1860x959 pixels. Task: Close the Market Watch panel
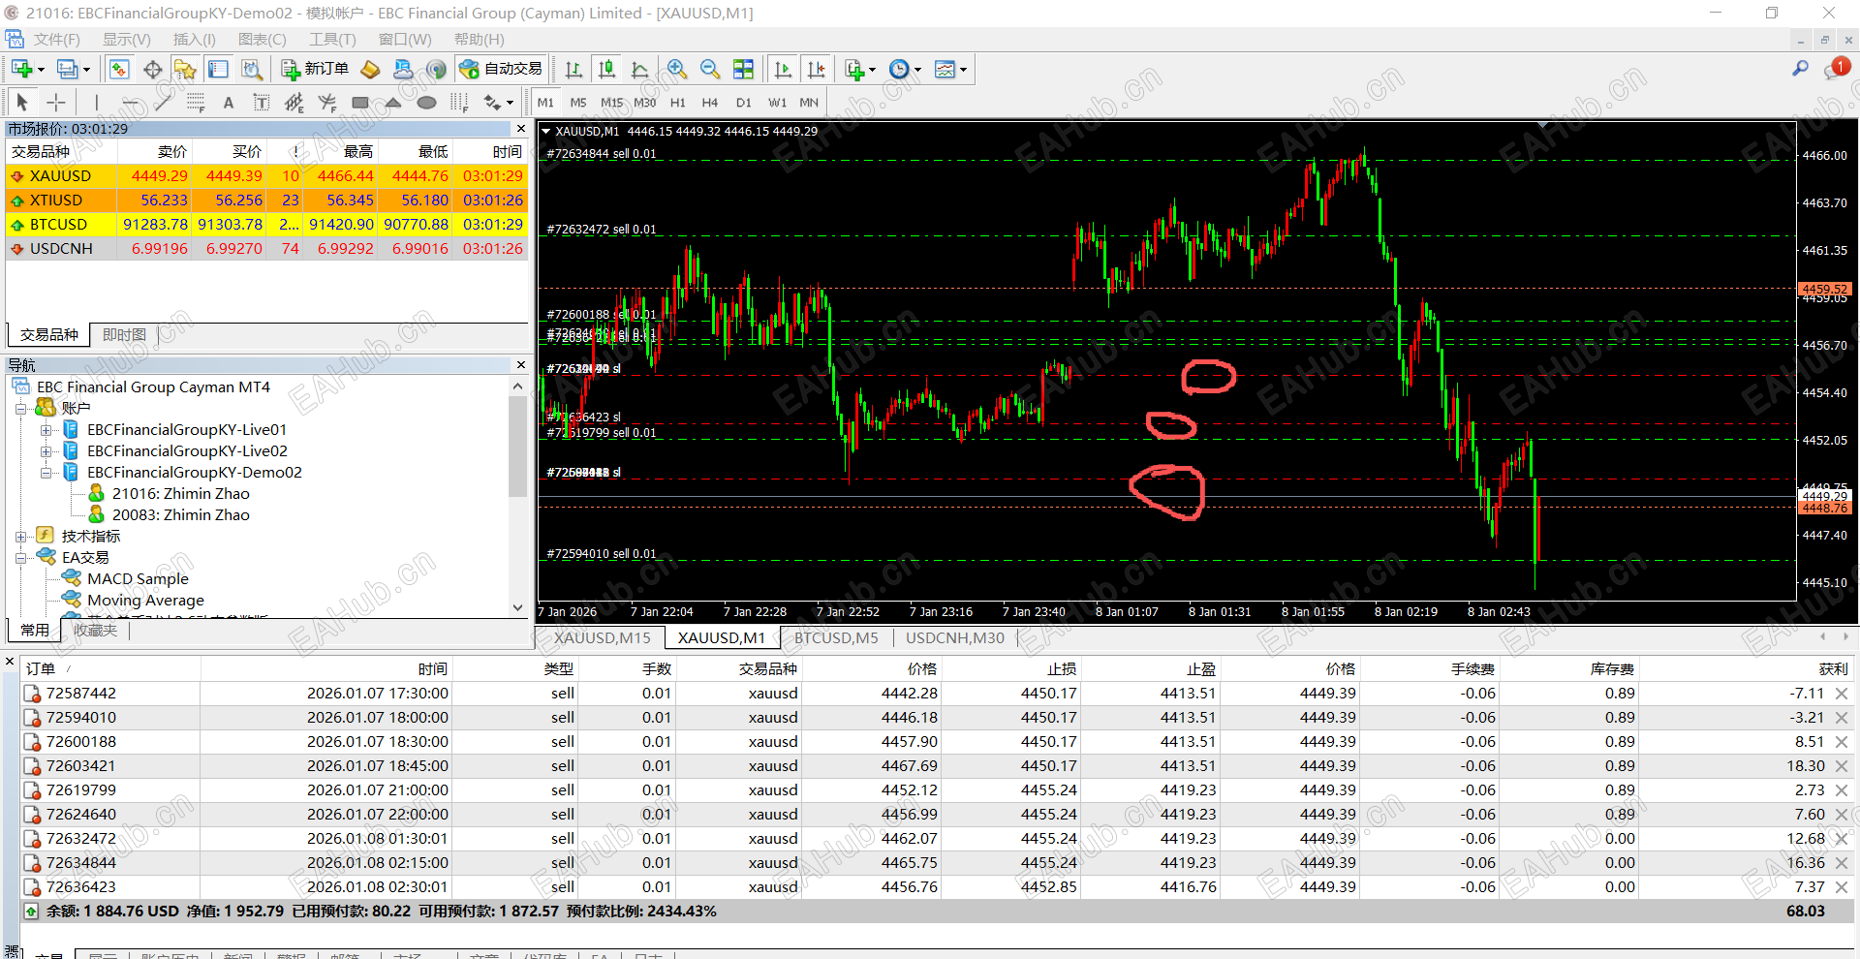click(521, 129)
